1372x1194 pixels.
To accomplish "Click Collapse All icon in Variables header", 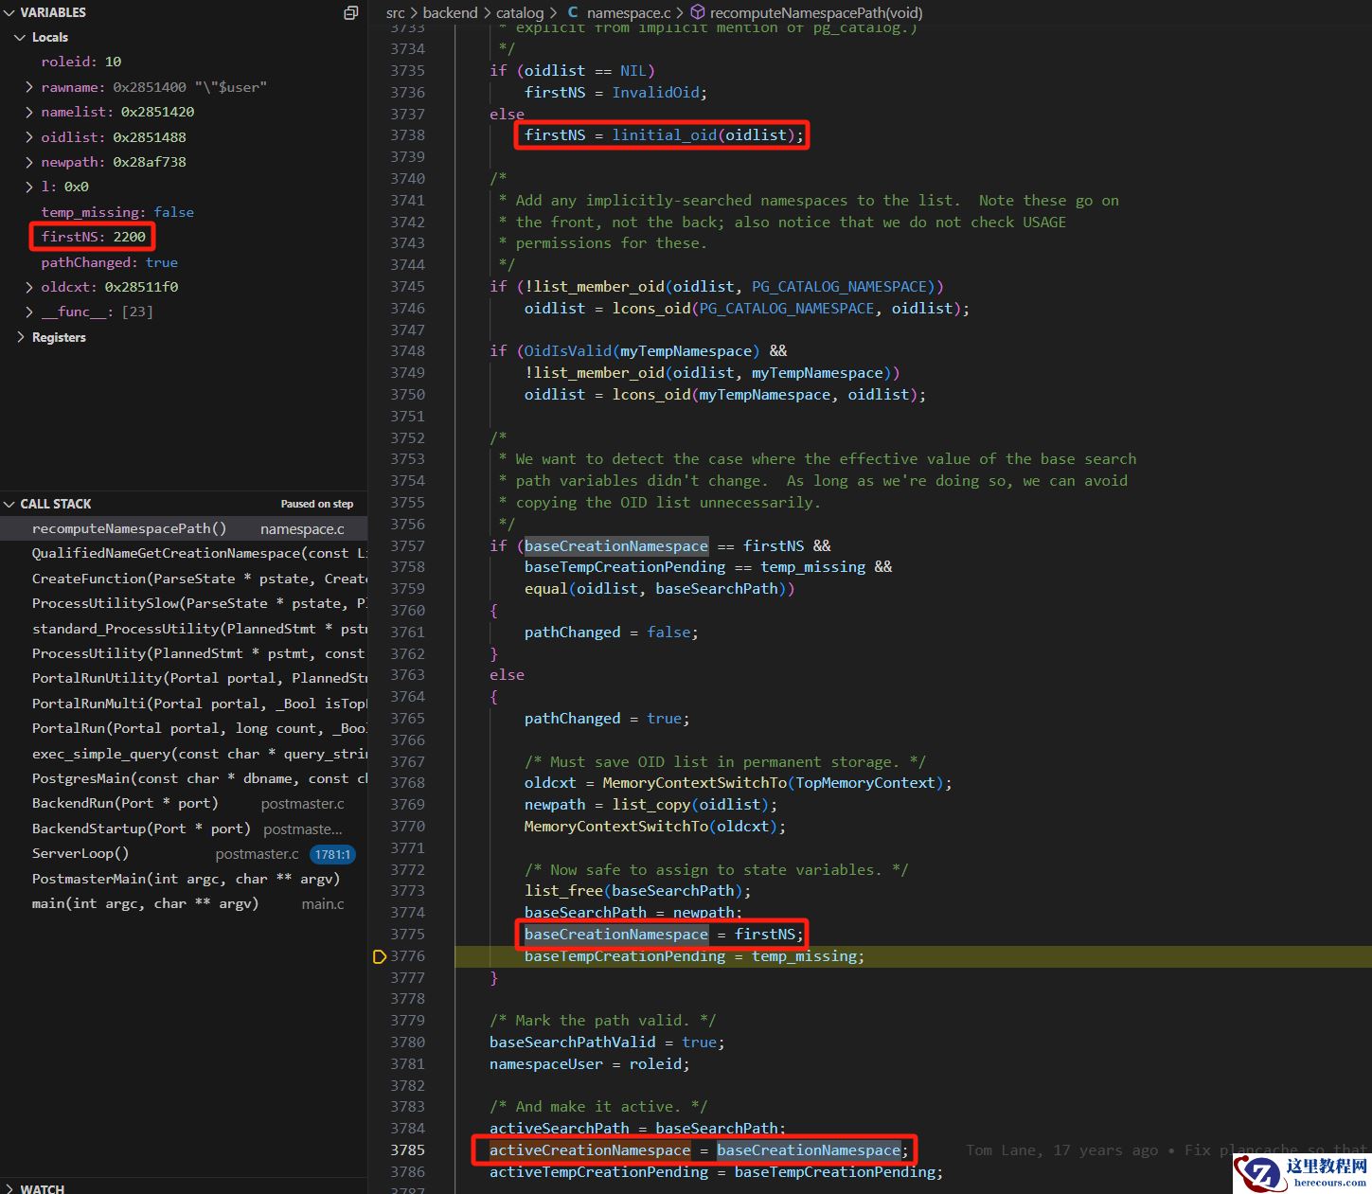I will [x=350, y=12].
